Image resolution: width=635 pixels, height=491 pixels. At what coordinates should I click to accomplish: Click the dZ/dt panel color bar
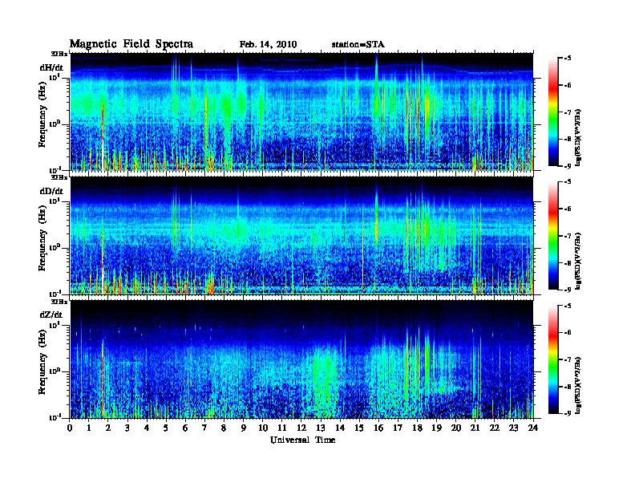[x=553, y=359]
